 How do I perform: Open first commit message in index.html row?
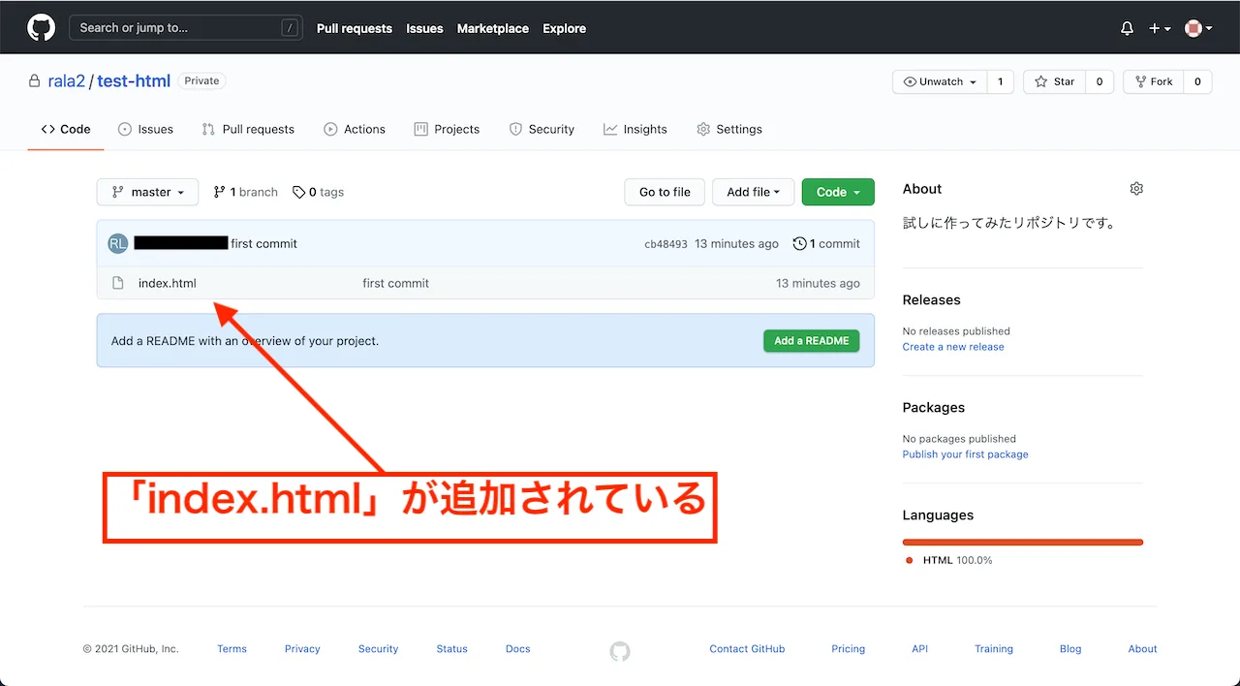point(395,283)
